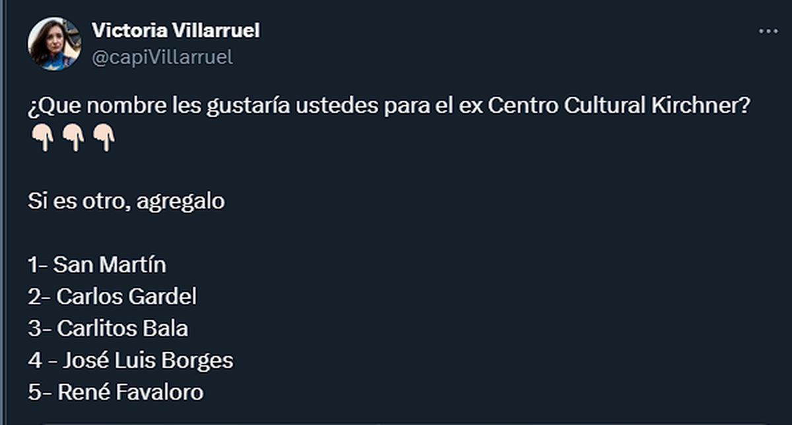Screen dimensions: 792x425
Task: Click the '3- Carlitos Bala' option
Action: point(108,328)
